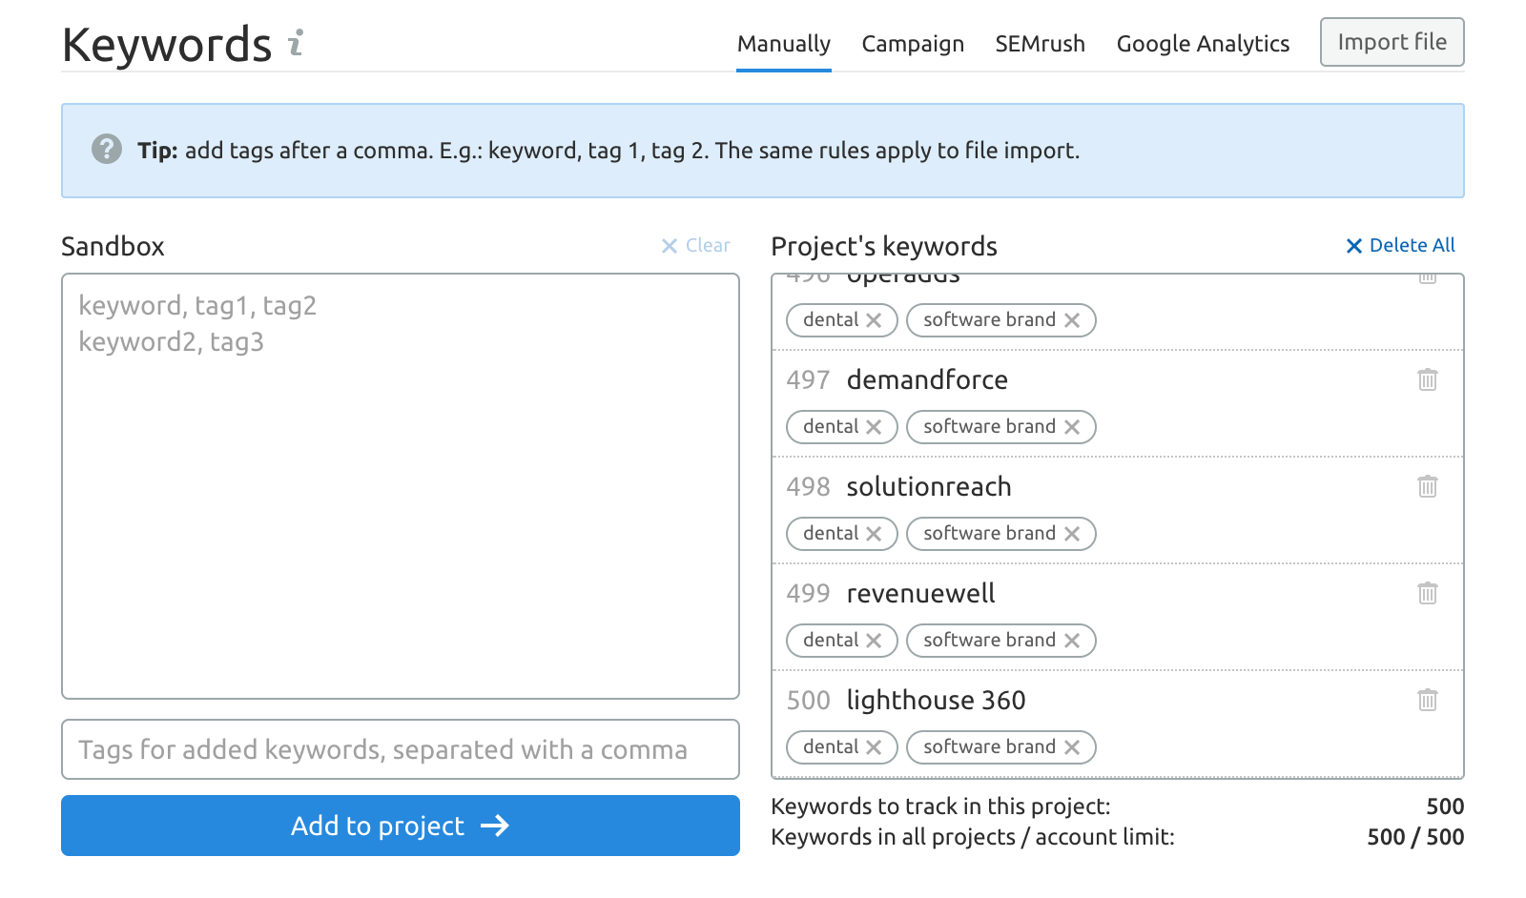
Task: Remove the "software brand" tag from lighthouse 360
Action: pos(1074,747)
